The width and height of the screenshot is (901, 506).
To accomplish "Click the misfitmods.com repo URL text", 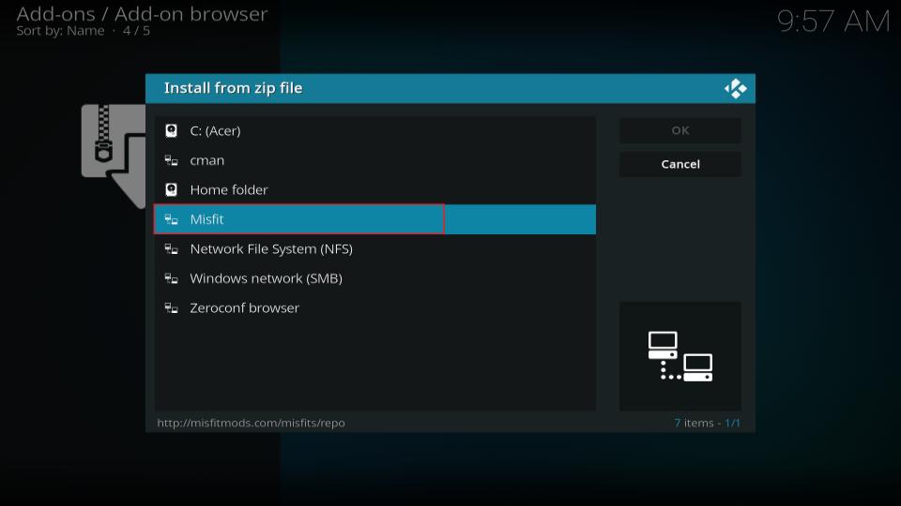I will click(x=252, y=423).
